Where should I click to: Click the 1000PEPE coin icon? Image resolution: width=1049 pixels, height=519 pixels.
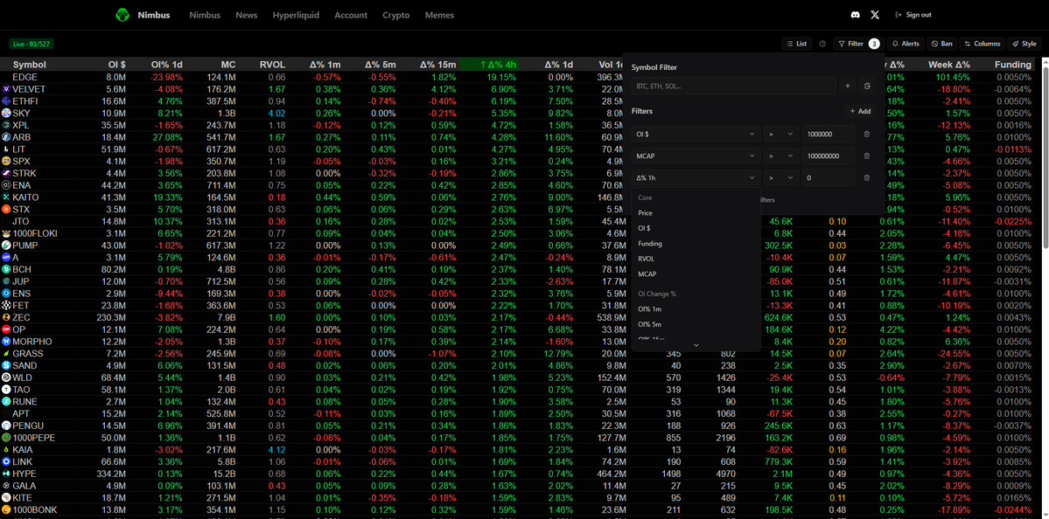[x=6, y=438]
